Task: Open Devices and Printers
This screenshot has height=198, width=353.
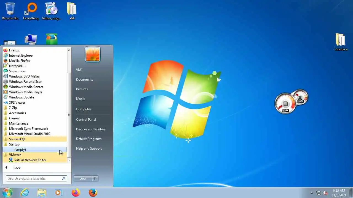Action: point(91,129)
